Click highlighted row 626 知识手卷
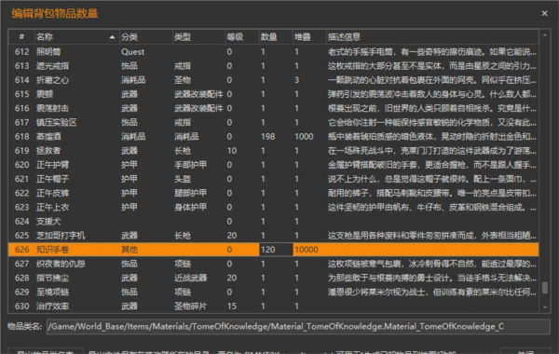Screen dimensions: 559x354 pos(273,250)
